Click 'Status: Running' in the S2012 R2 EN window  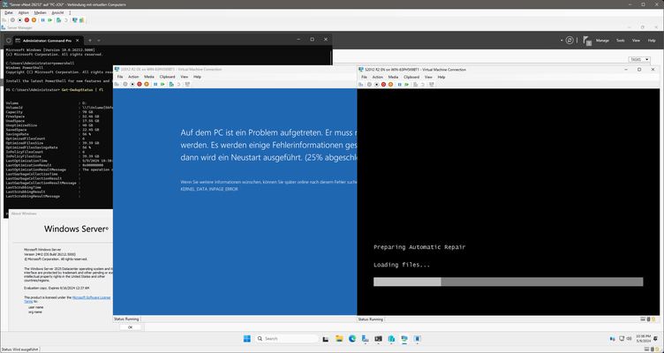[371, 319]
